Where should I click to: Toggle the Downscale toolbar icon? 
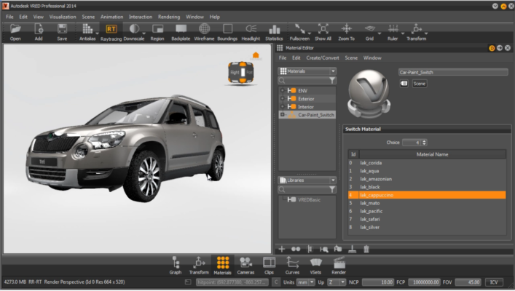click(134, 32)
